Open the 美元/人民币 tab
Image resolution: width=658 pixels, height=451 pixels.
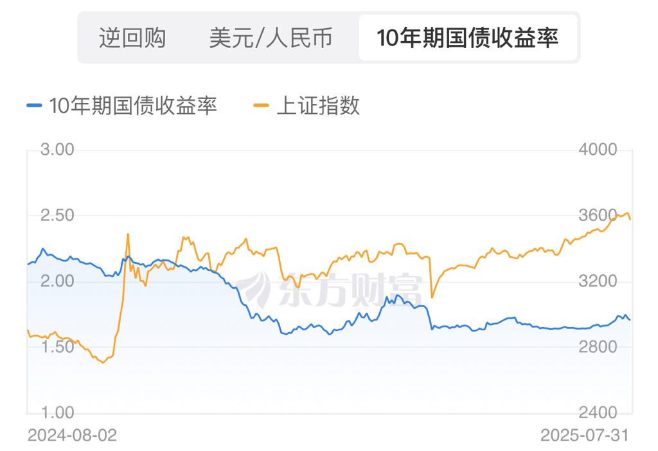click(x=271, y=38)
